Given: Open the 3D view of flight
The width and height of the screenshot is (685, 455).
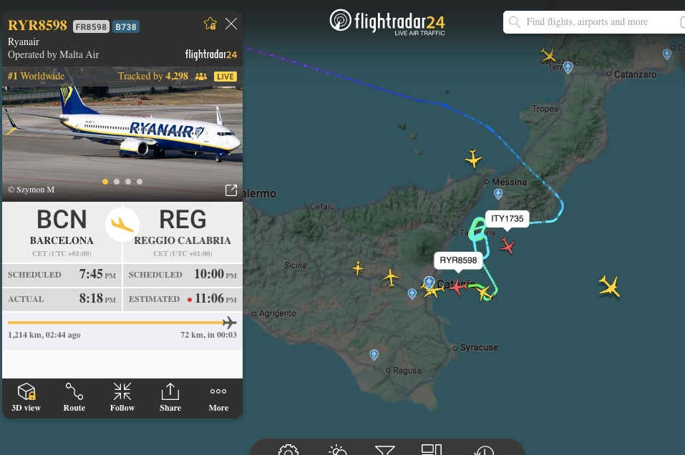Looking at the screenshot, I should (x=26, y=397).
